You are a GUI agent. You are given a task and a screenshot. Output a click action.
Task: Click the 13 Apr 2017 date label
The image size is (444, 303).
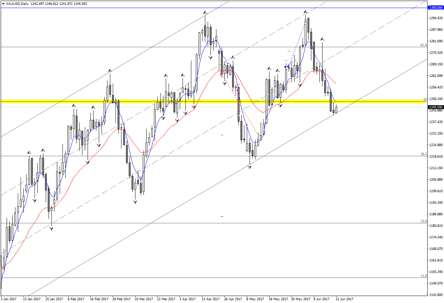point(210,299)
